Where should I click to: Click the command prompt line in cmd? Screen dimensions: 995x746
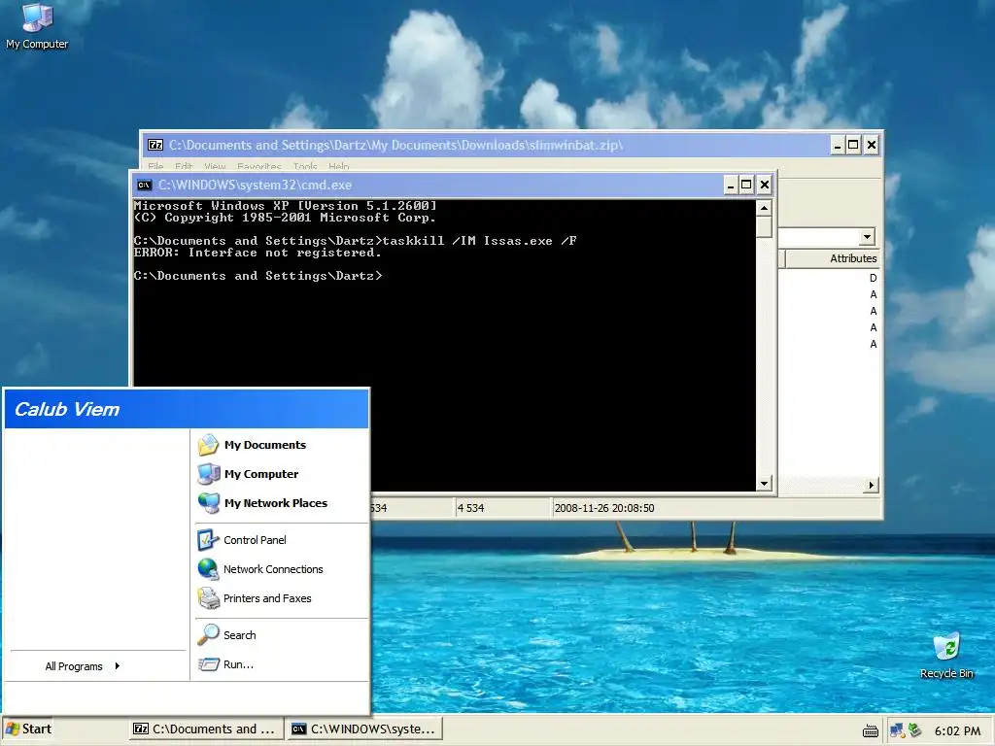(x=257, y=276)
